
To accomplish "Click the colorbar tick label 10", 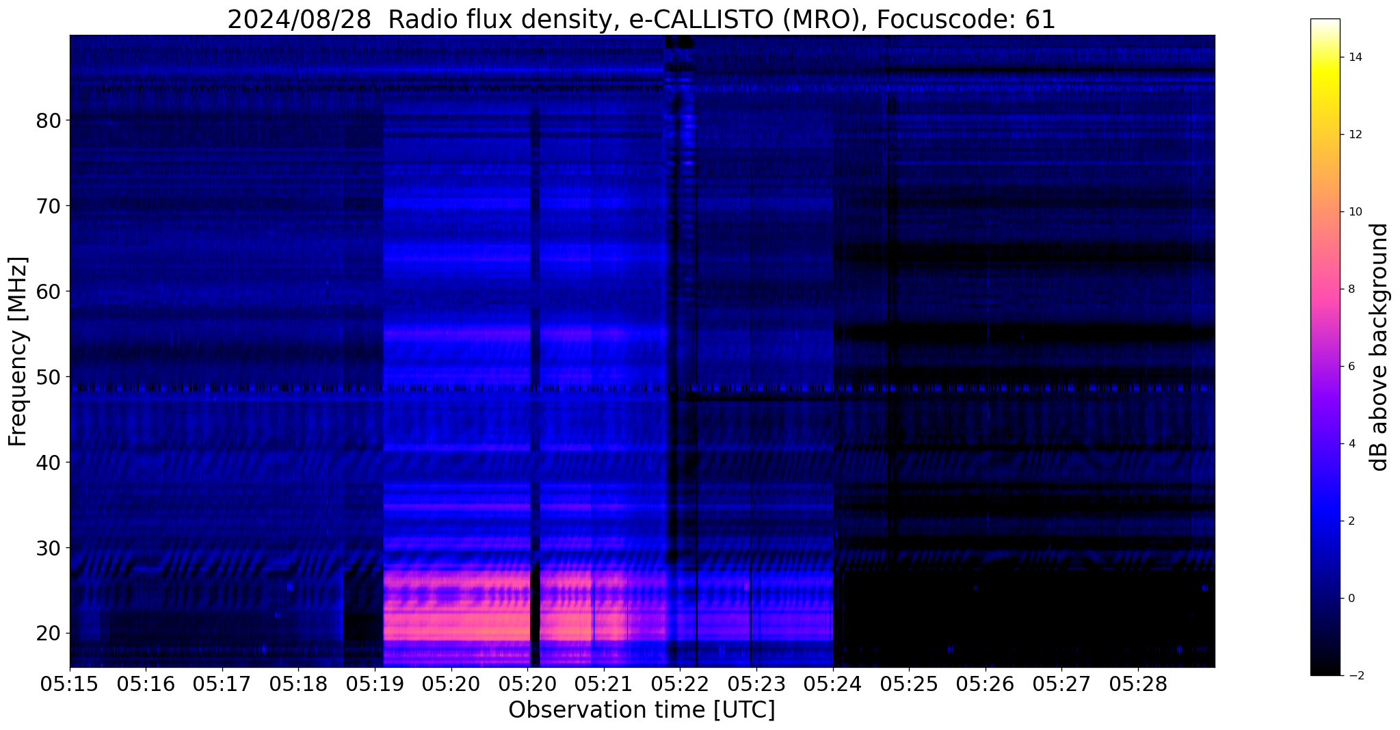I will (1355, 212).
